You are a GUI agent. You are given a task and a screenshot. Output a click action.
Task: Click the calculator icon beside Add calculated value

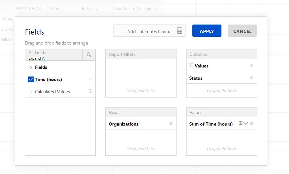click(x=179, y=31)
